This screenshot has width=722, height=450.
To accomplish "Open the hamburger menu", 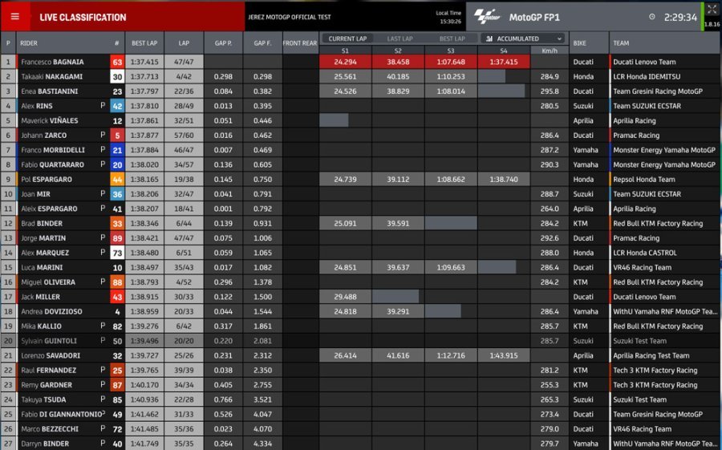I will click(14, 17).
